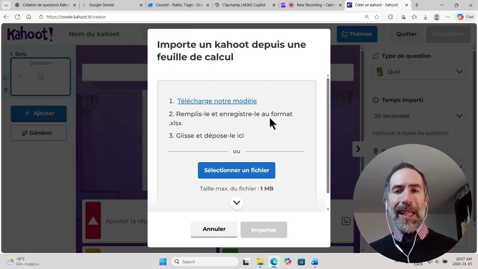Screen dimensions: 478x269
Task: Click the Type de question panel icon
Action: point(376,56)
